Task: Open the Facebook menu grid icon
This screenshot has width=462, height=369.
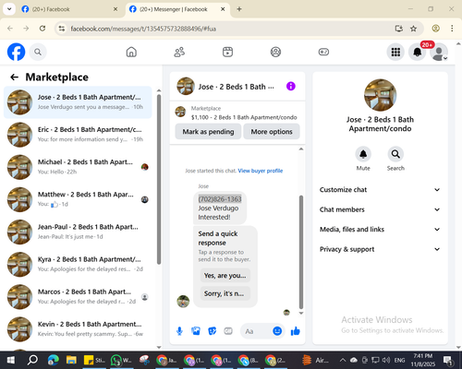Action: (x=395, y=52)
